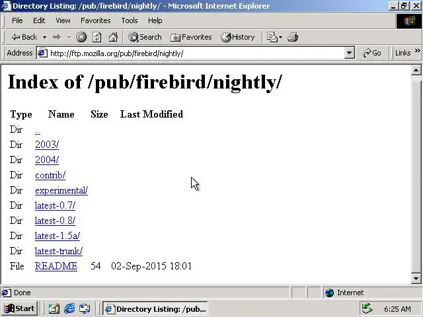
Task: Click the Back navigation button
Action: pyautogui.click(x=24, y=37)
